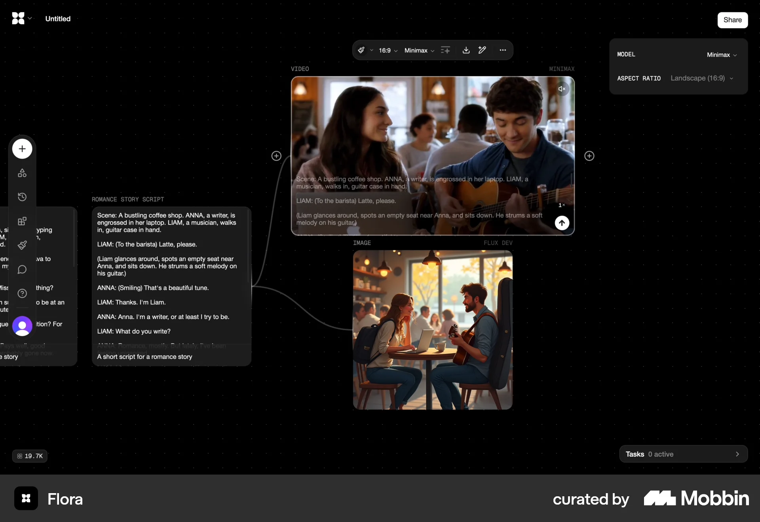This screenshot has width=760, height=522.
Task: Click the plus add-block button in sidebar
Action: click(x=22, y=149)
